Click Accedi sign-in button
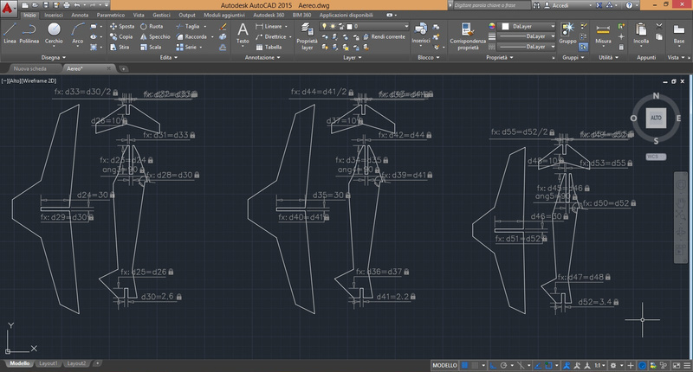Viewport: 693px width, 372px height. [x=560, y=4]
